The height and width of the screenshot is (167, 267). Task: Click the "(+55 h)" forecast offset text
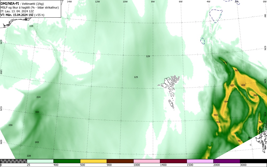pos(39,15)
